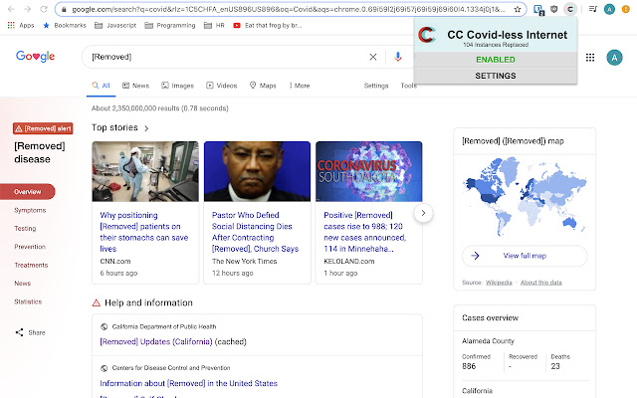The width and height of the screenshot is (637, 398).
Task: Click the Google logo
Action: coord(36,57)
